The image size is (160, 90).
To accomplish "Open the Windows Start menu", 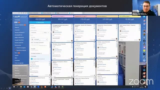I will click(14, 87).
